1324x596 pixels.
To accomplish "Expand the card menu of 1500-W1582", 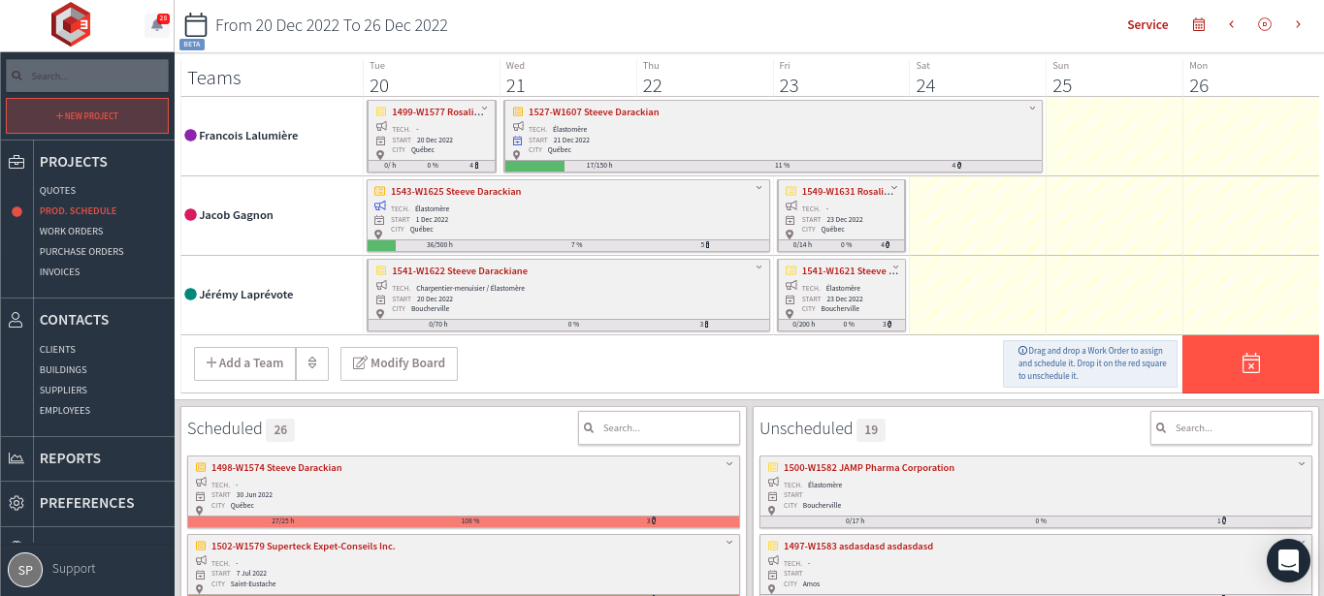I will point(1302,464).
